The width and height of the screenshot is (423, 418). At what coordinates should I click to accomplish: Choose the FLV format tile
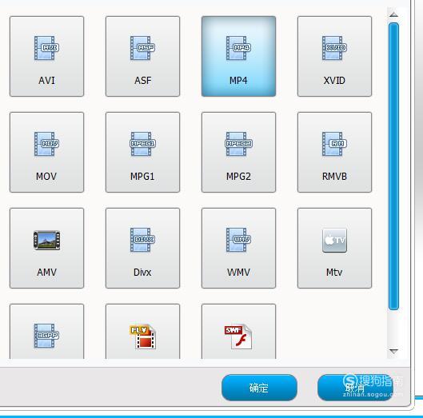coord(142,332)
